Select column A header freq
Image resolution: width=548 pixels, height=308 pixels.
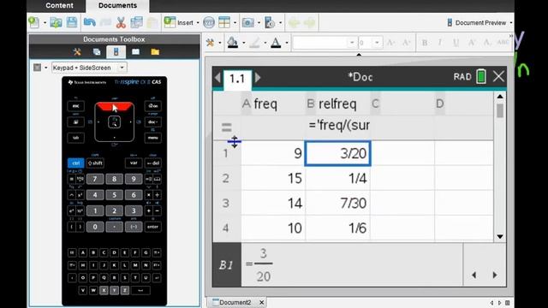273,104
